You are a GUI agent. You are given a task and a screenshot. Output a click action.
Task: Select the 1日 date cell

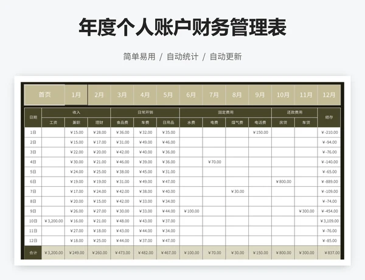click(33, 132)
